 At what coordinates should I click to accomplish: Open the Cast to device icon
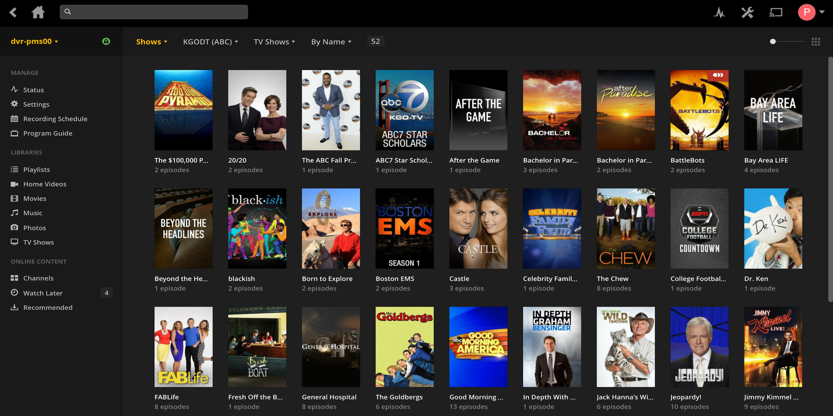[x=776, y=12]
